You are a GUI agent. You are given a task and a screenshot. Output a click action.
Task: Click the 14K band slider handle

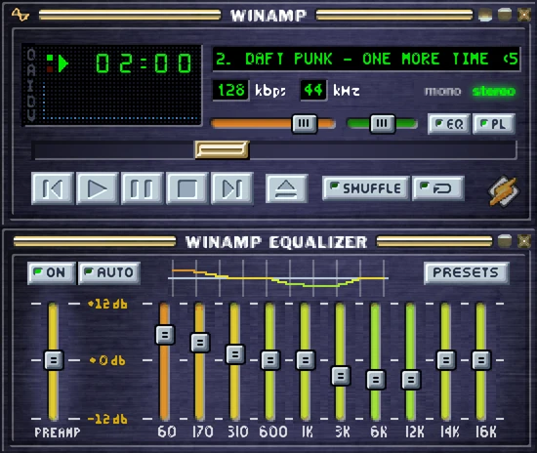click(x=446, y=360)
